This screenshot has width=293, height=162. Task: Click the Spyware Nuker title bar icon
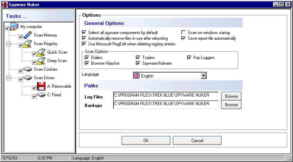[5, 5]
